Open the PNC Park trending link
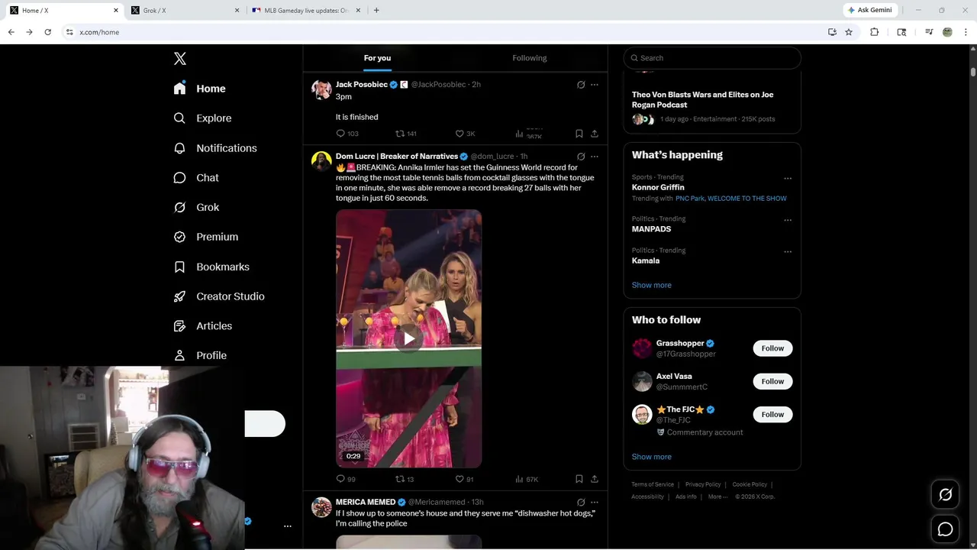The image size is (977, 550). (x=689, y=199)
